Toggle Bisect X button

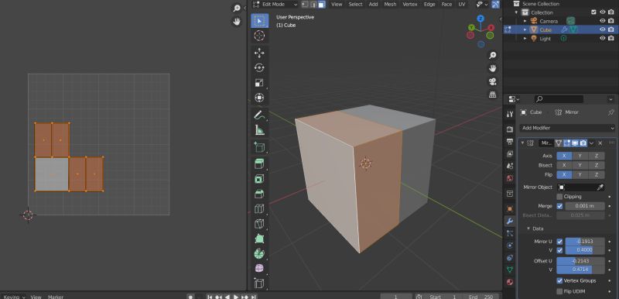coord(564,165)
